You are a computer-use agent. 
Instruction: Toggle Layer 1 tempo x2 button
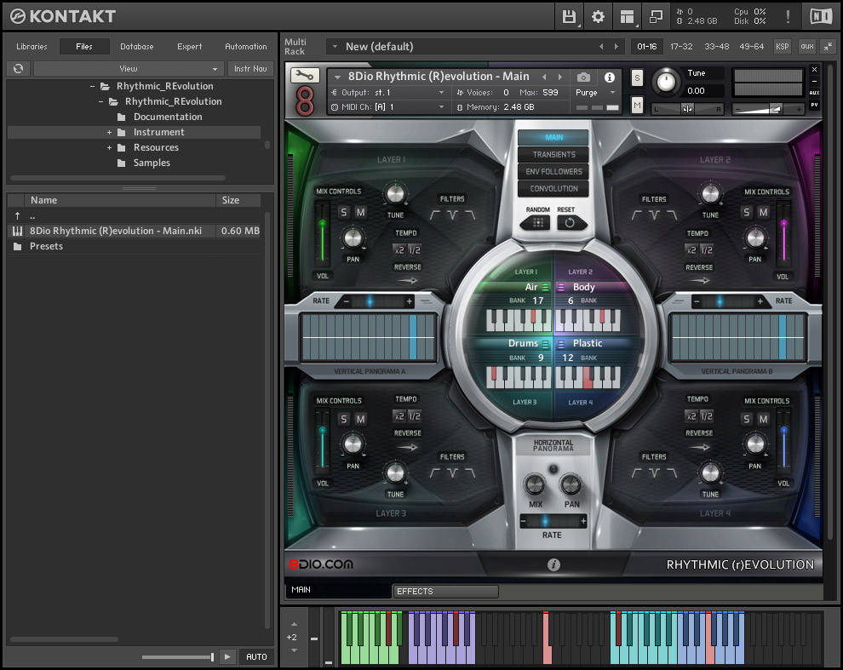click(399, 249)
